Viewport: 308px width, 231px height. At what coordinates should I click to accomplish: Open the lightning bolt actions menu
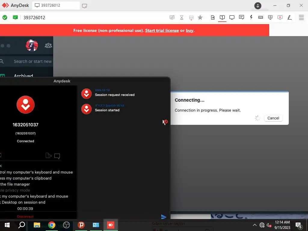[x=251, y=17]
